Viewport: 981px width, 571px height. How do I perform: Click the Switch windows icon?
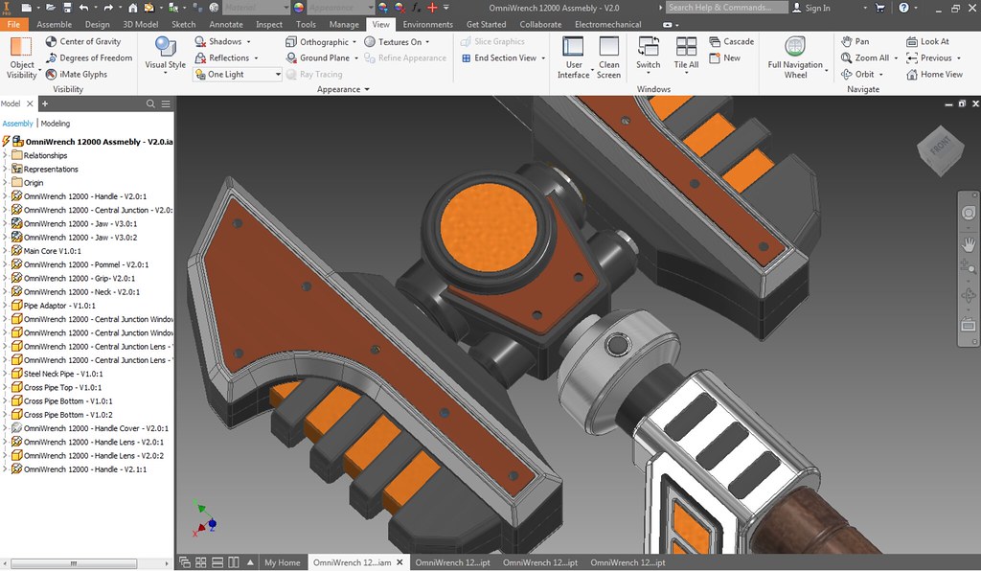click(x=649, y=48)
